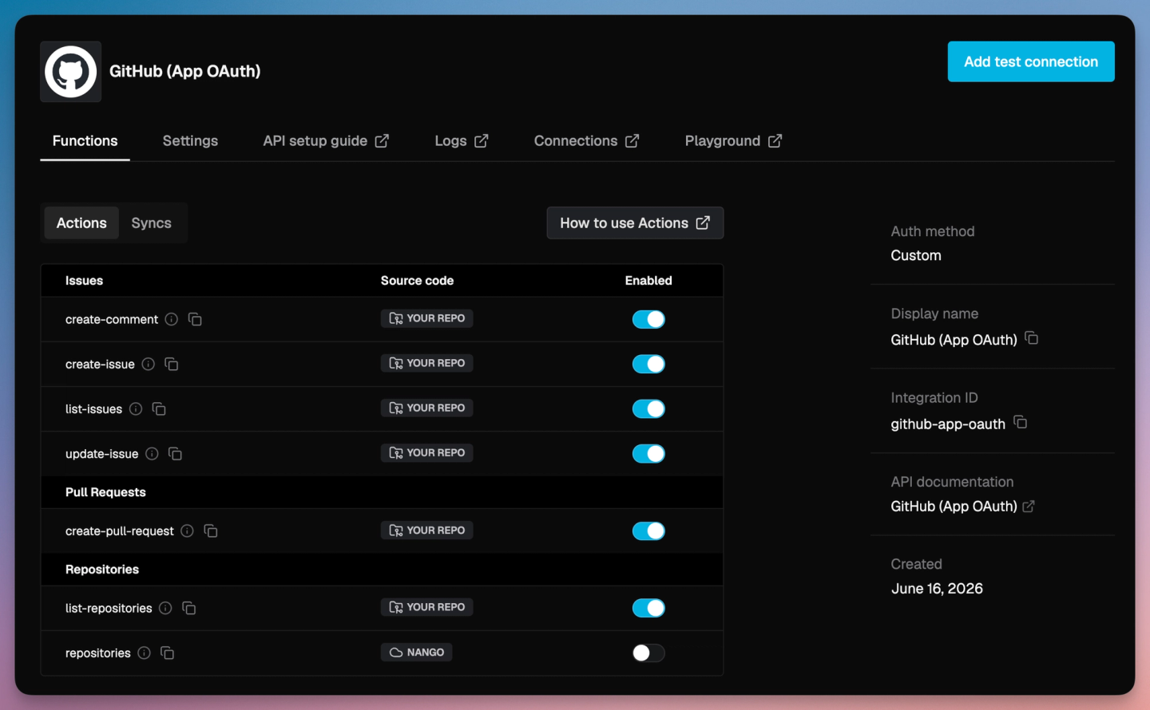Copy the repositories action name
The width and height of the screenshot is (1150, 710).
pyautogui.click(x=167, y=653)
